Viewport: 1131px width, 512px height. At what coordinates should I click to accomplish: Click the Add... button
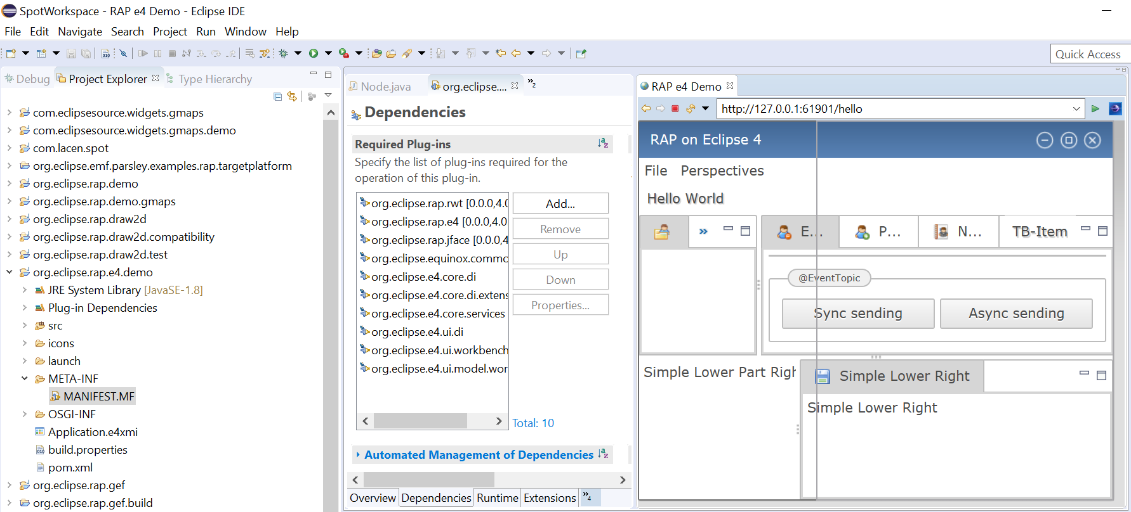click(560, 203)
